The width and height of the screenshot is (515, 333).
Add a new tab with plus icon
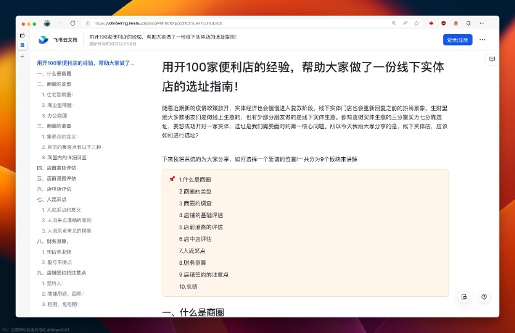point(23,56)
